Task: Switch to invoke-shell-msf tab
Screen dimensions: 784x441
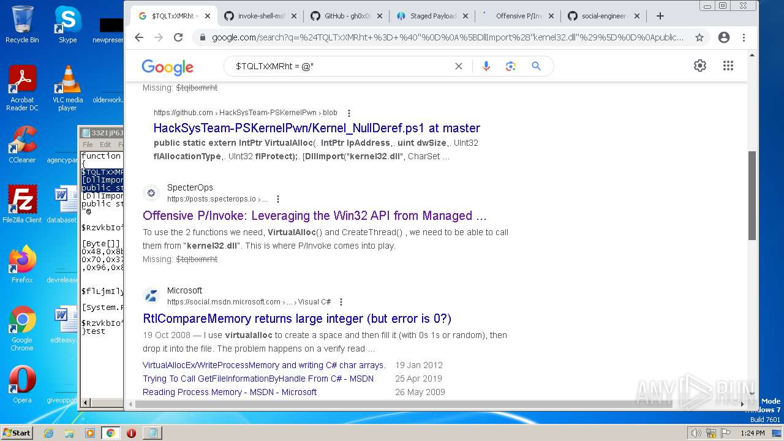Action: click(x=262, y=16)
